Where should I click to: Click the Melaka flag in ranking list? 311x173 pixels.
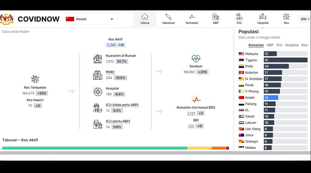(241, 148)
